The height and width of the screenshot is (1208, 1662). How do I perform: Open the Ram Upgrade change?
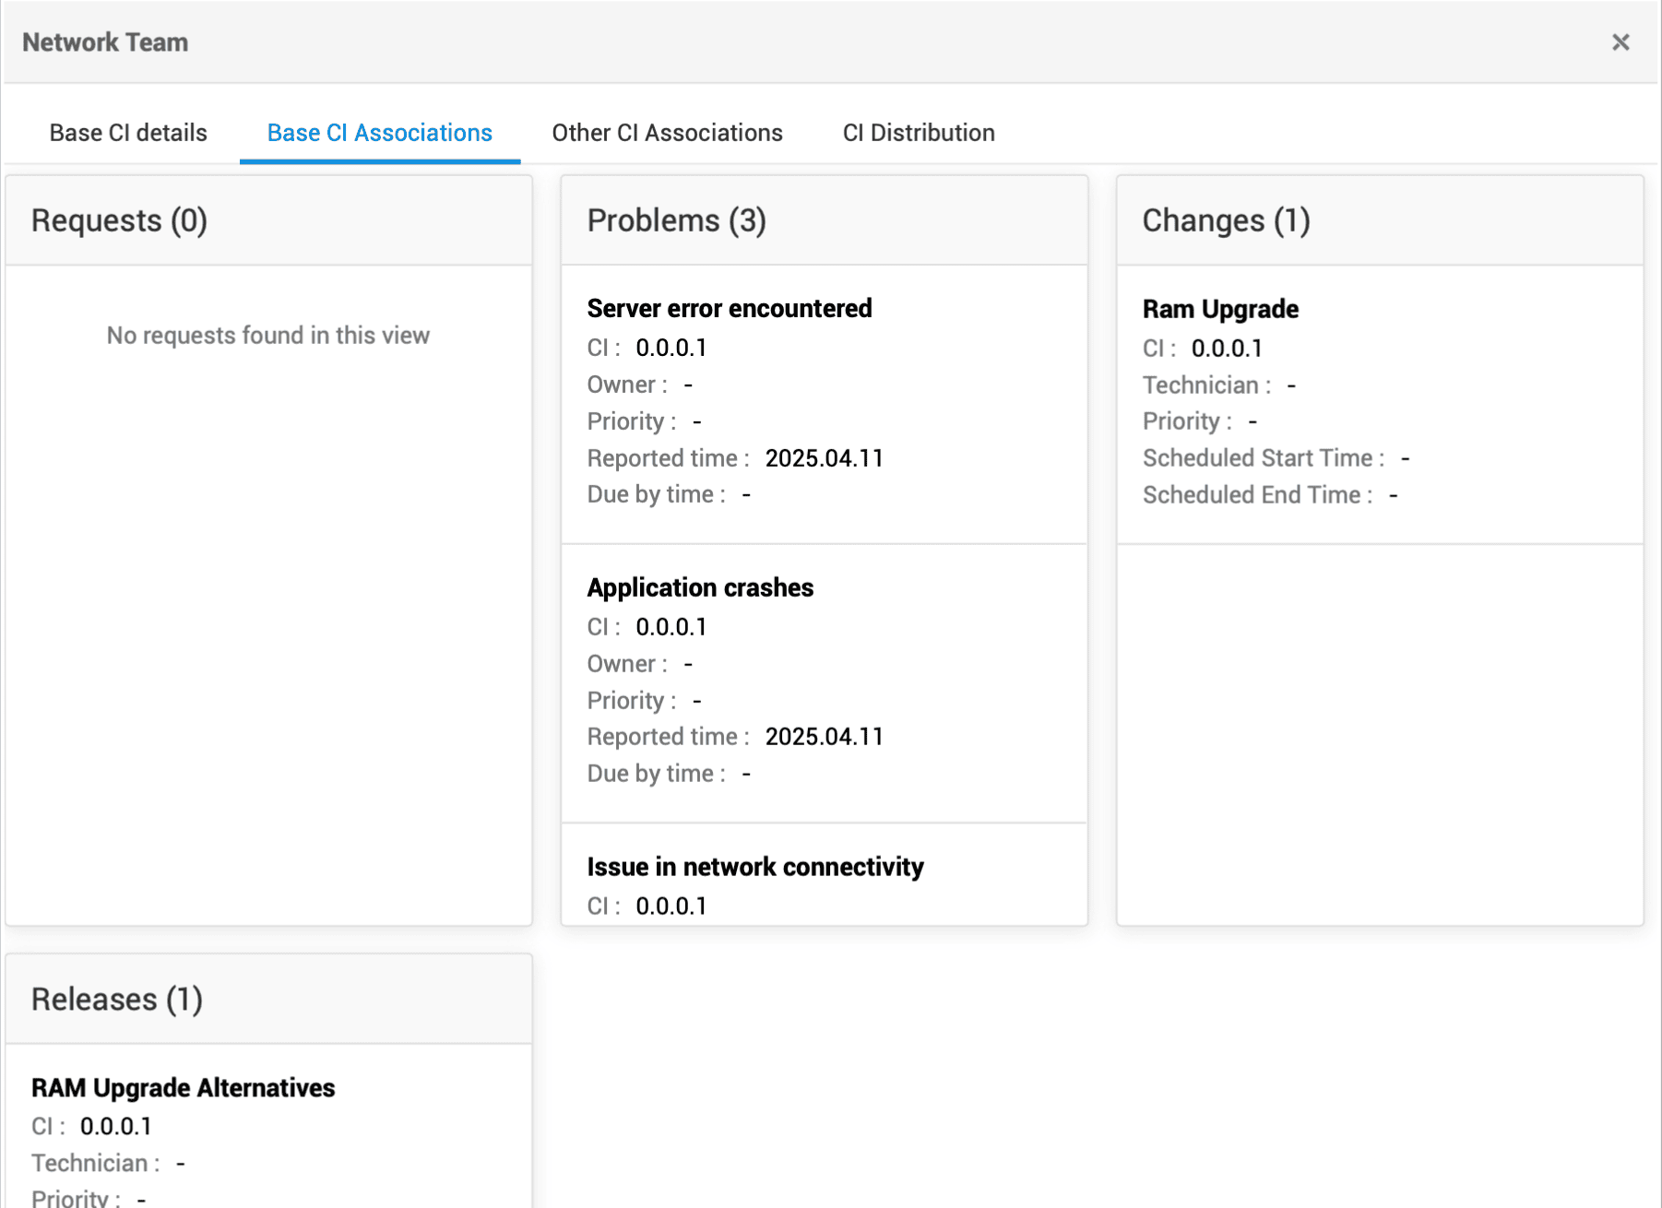(1219, 309)
